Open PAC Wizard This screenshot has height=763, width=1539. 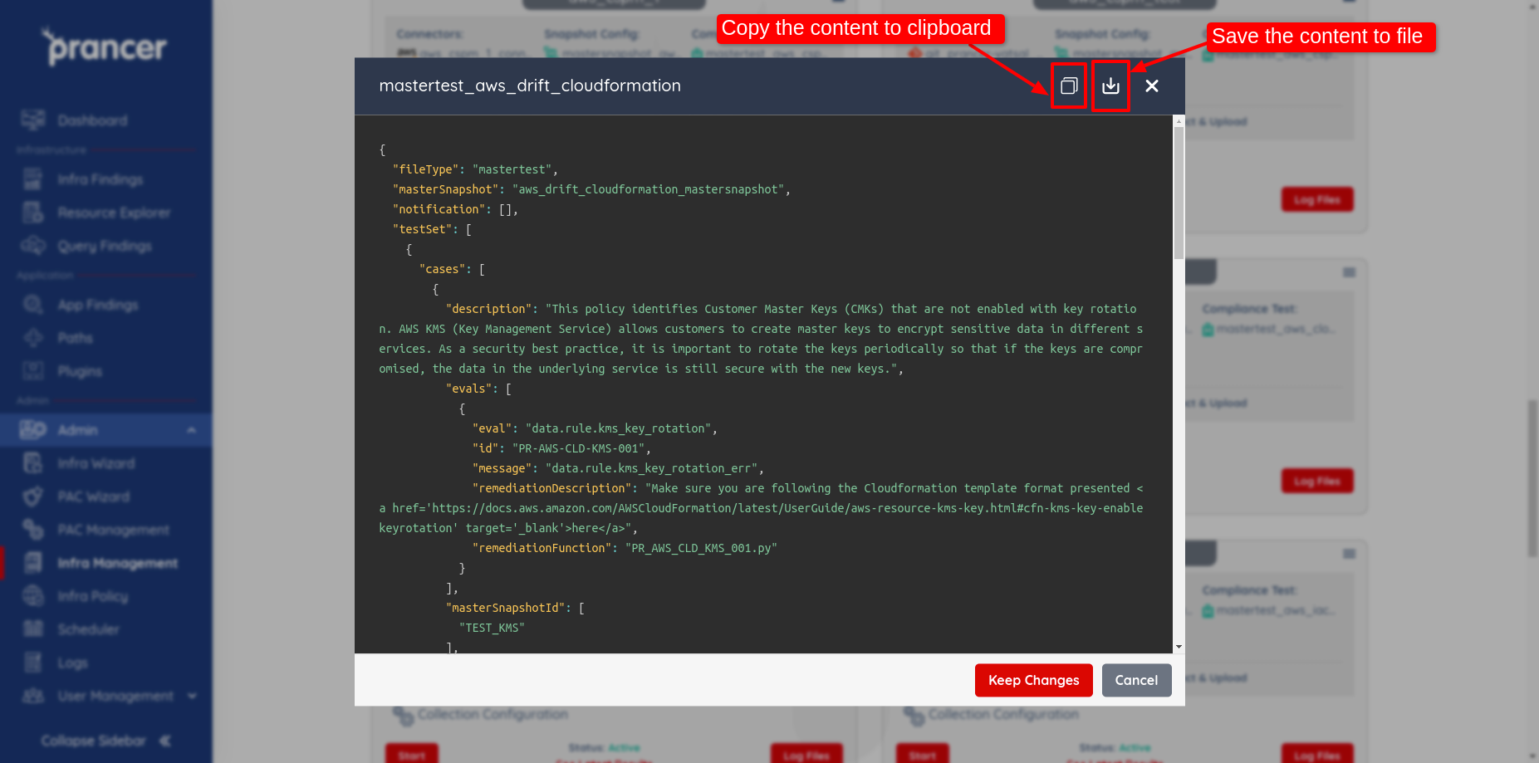pyautogui.click(x=93, y=496)
